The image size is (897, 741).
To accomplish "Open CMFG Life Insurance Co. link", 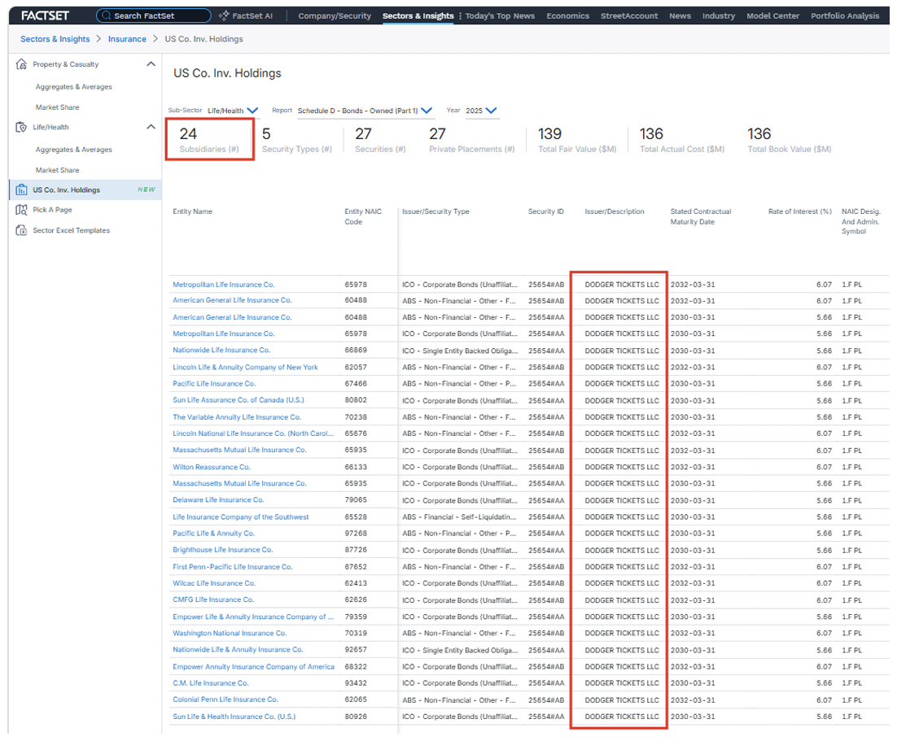I will pyautogui.click(x=213, y=599).
